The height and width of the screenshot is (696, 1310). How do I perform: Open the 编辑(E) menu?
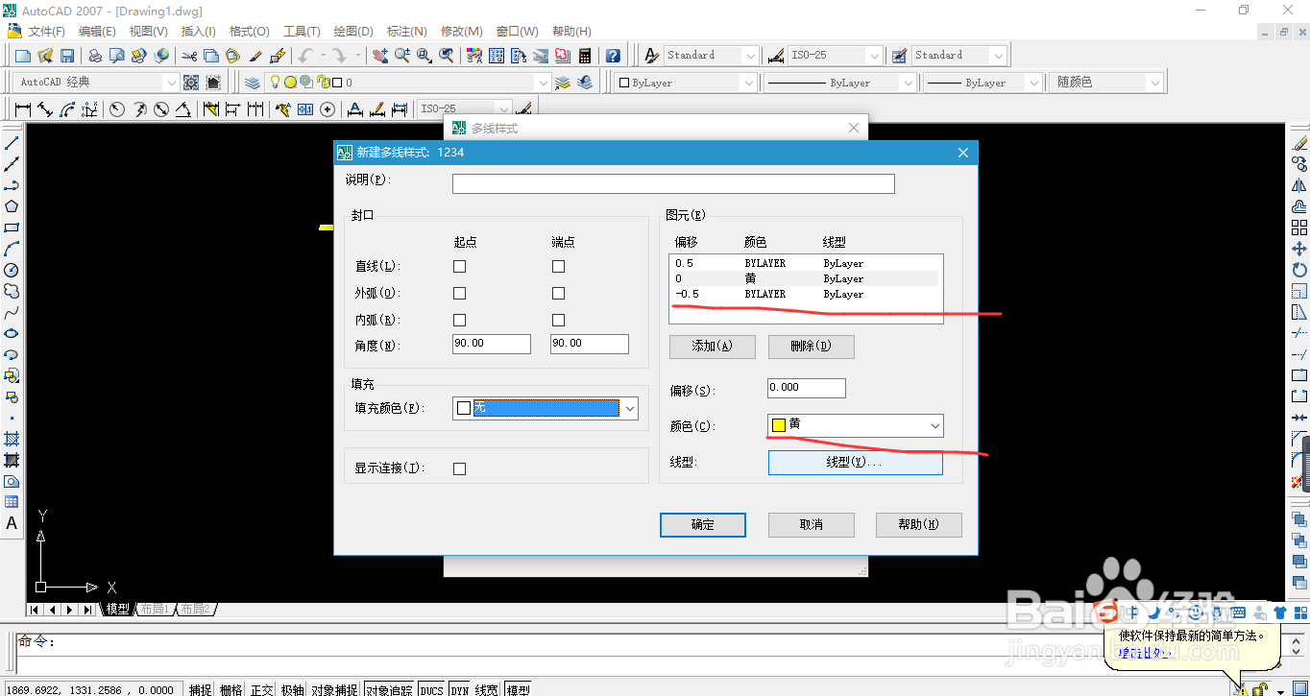[x=97, y=32]
